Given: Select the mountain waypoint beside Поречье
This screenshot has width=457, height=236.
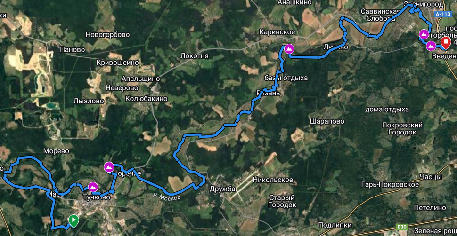Looking at the screenshot, I should [109, 167].
